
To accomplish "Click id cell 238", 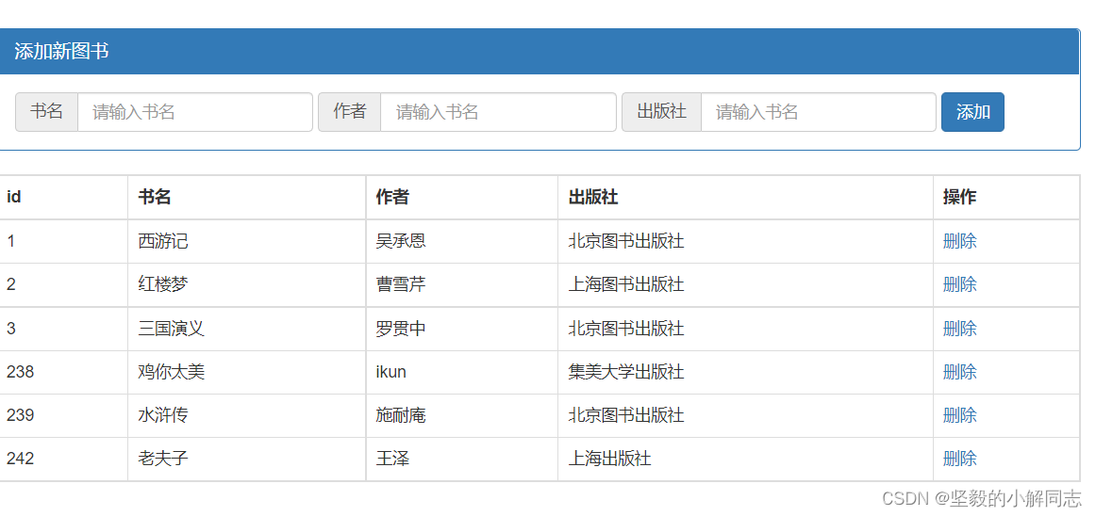I will point(63,372).
